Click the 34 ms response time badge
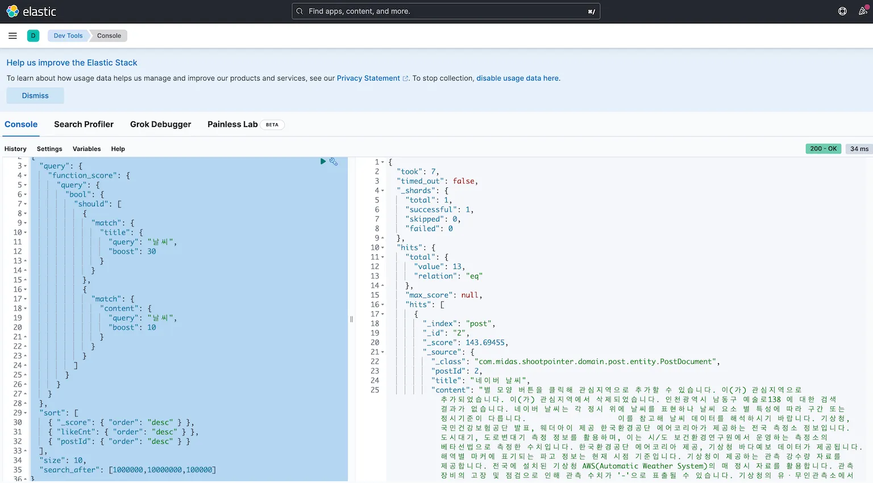This screenshot has width=873, height=483. pos(859,149)
